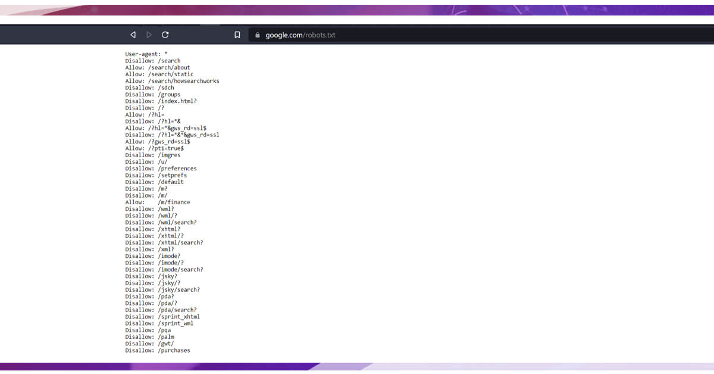Select the 'Disallow: /u/' line

click(146, 162)
